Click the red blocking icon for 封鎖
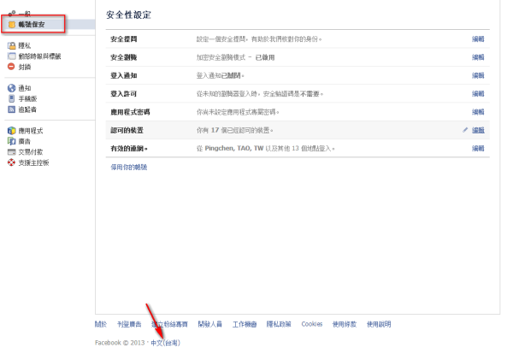Viewport: 513px width, 354px height. click(x=11, y=67)
